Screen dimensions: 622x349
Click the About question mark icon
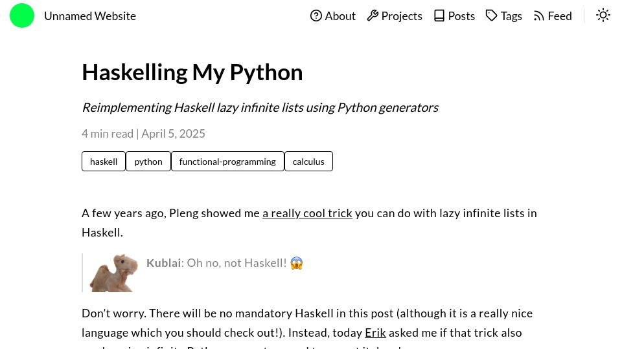[316, 16]
